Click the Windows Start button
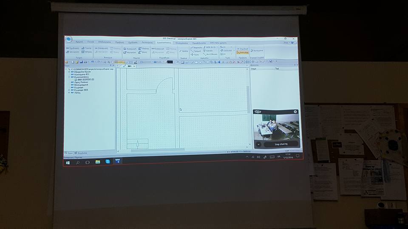 click(68, 162)
